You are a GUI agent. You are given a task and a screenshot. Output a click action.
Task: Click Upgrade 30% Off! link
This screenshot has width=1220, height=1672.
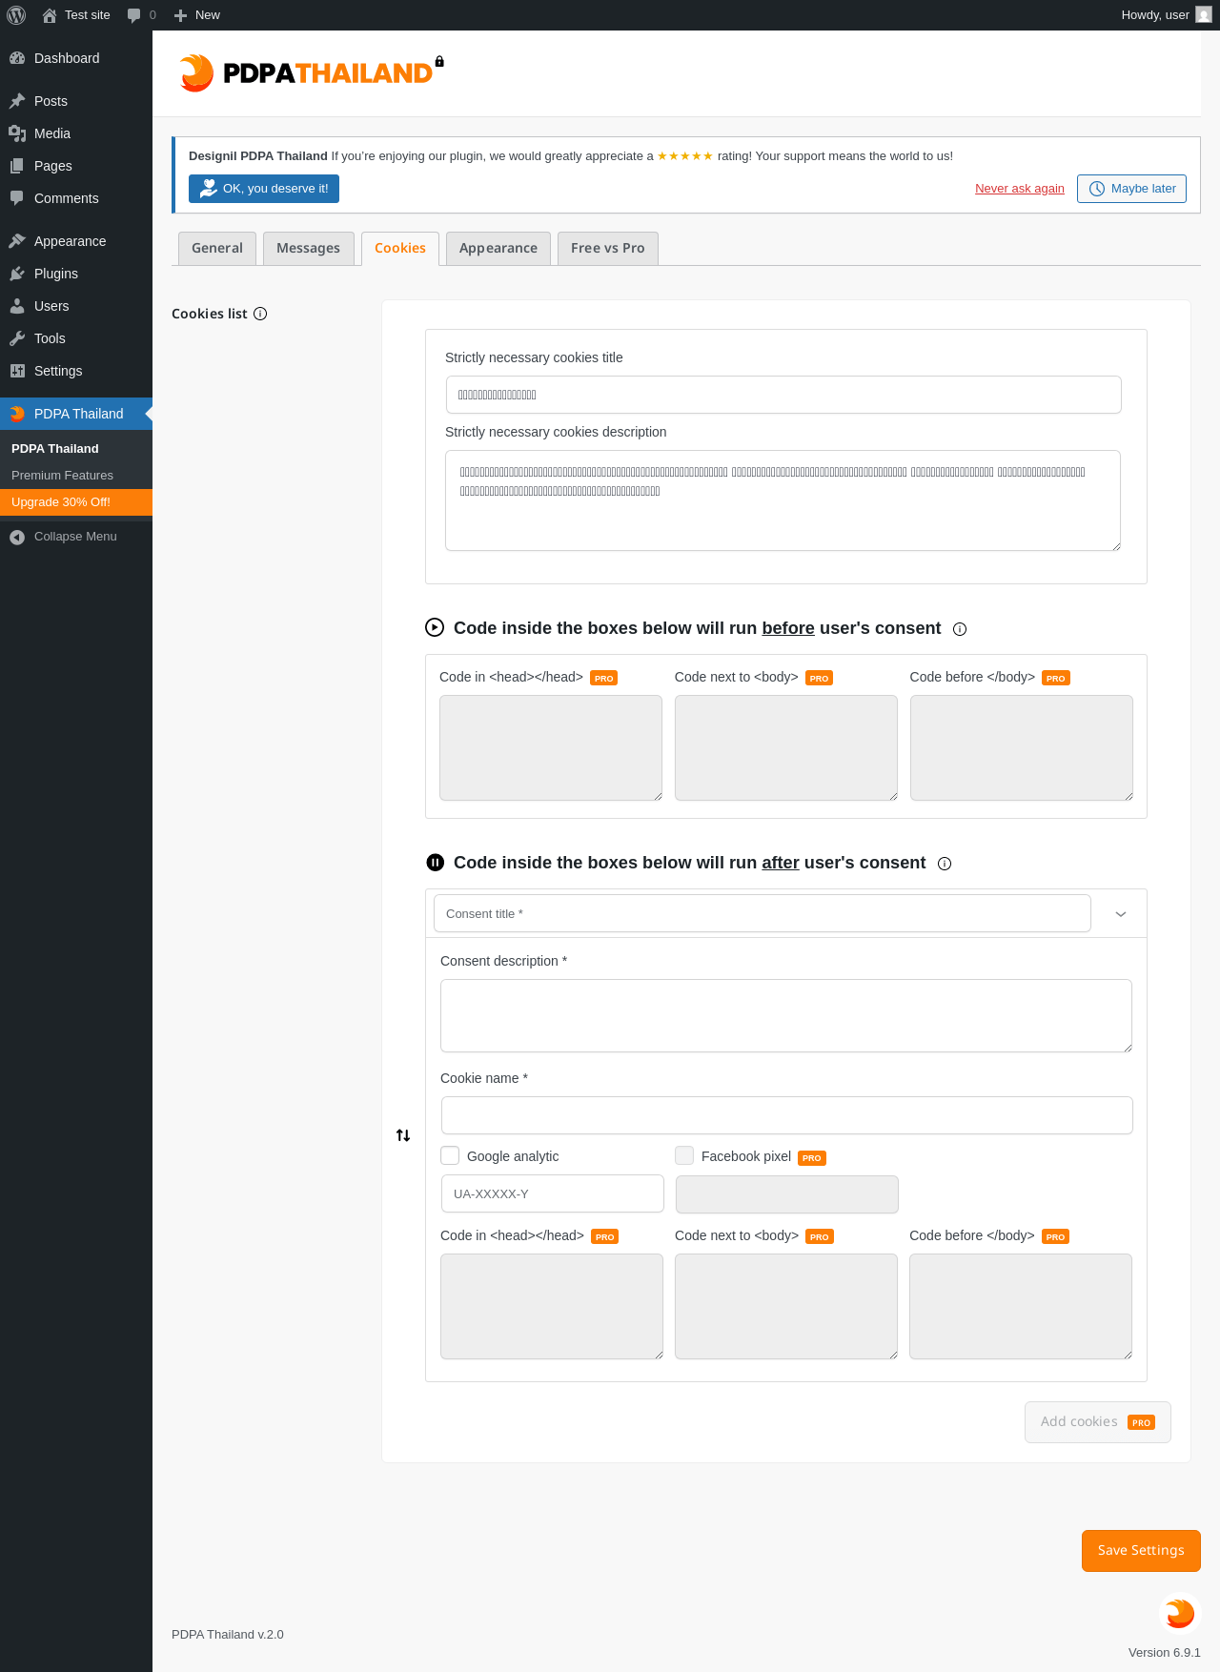coord(76,502)
